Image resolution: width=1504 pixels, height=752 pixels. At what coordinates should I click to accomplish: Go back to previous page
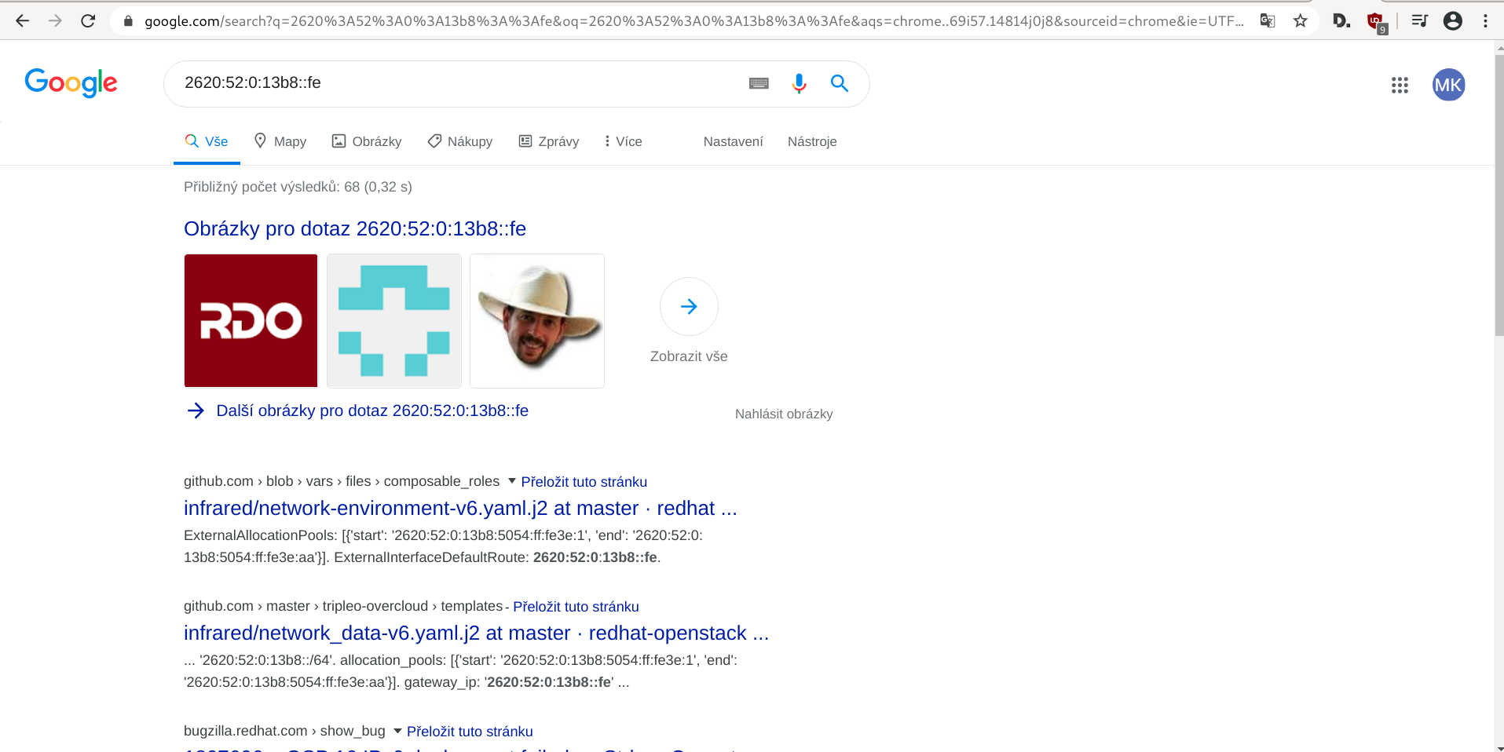tap(22, 21)
